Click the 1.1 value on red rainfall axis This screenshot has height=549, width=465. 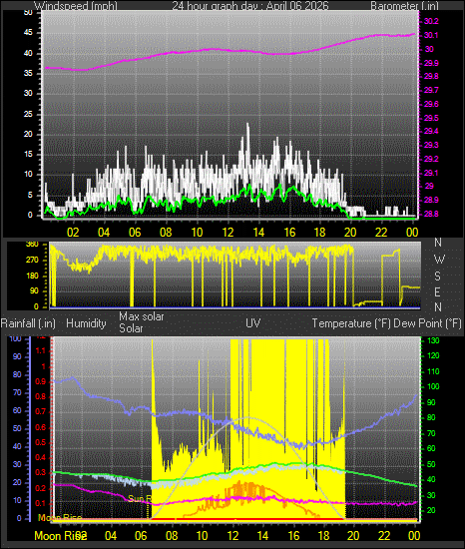pos(41,350)
